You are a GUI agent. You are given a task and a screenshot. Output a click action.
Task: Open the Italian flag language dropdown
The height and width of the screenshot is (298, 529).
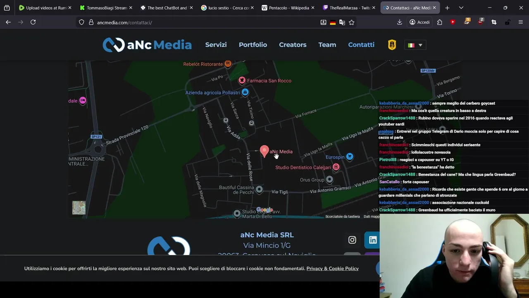point(415,45)
